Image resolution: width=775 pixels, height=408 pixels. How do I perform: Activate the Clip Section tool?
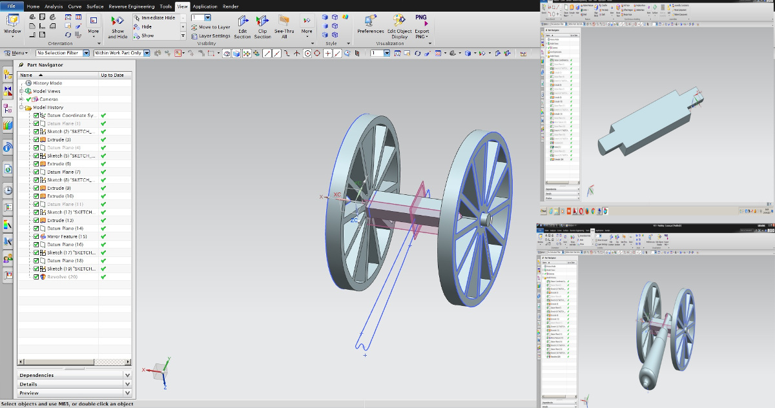pos(262,26)
